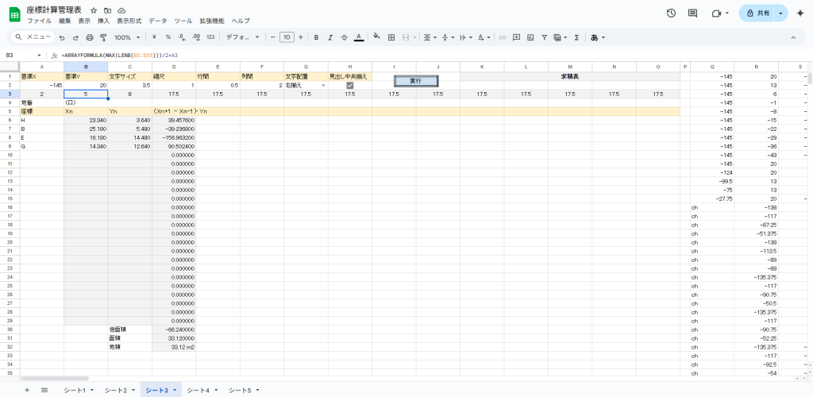813x397 pixels.
Task: Add a new sheet
Action: click(x=27, y=390)
